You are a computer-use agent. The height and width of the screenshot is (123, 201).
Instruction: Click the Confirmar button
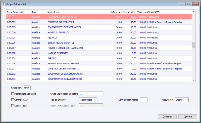[x=167, y=116]
